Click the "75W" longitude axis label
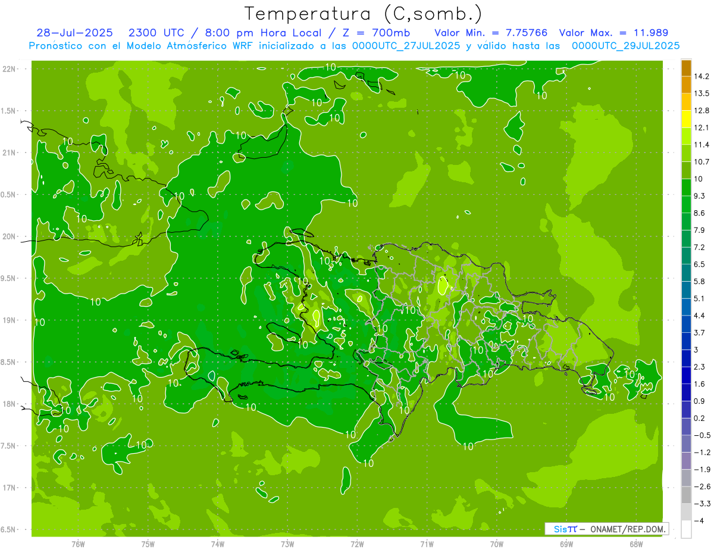714x552 pixels. click(x=148, y=544)
